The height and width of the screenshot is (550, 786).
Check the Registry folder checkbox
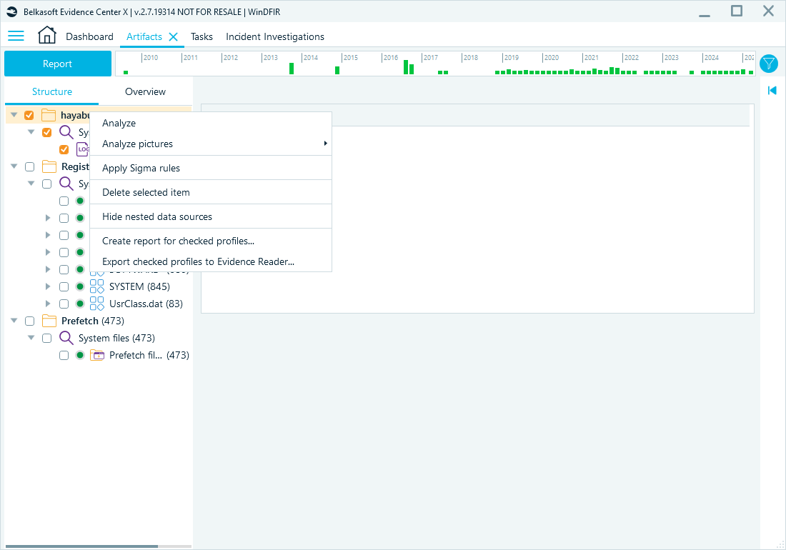(x=29, y=166)
